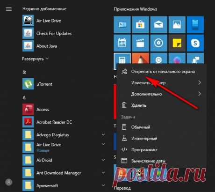This screenshot has width=215, height=192.
Task: Click the Apowersoft folder name
Action: tap(47, 185)
